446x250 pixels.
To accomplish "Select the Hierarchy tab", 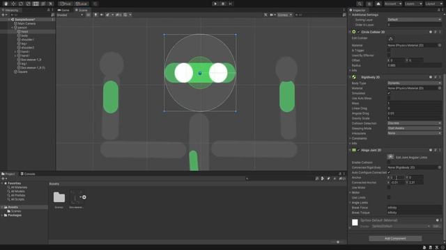I will [x=10, y=10].
